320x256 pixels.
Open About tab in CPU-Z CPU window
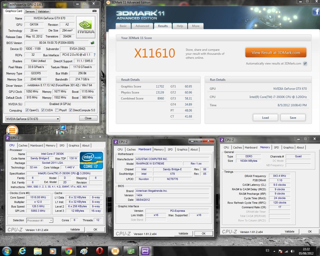pos(86,145)
